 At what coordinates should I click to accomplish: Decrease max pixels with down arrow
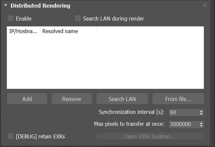click(201, 126)
